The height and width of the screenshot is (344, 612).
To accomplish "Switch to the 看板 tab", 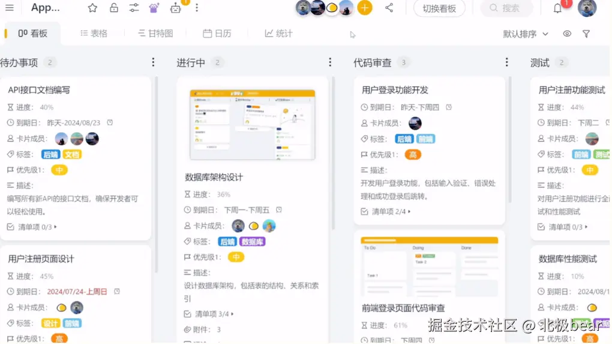I will click(33, 34).
